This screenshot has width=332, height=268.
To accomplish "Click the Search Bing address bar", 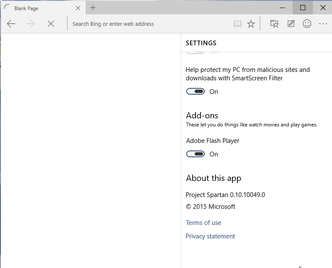I will coord(148,24).
